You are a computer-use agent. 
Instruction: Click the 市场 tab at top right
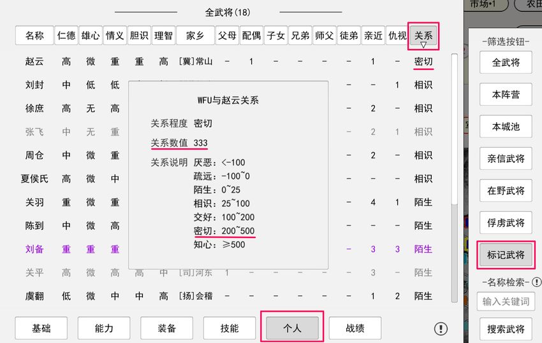coord(489,4)
